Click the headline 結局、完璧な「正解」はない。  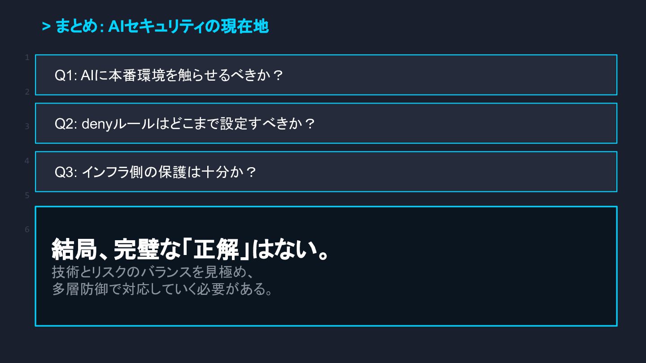pyautogui.click(x=192, y=250)
